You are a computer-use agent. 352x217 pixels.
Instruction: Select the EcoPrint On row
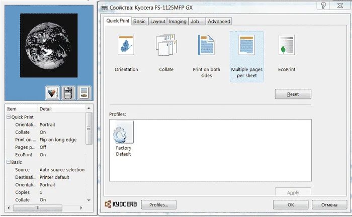coord(46,155)
